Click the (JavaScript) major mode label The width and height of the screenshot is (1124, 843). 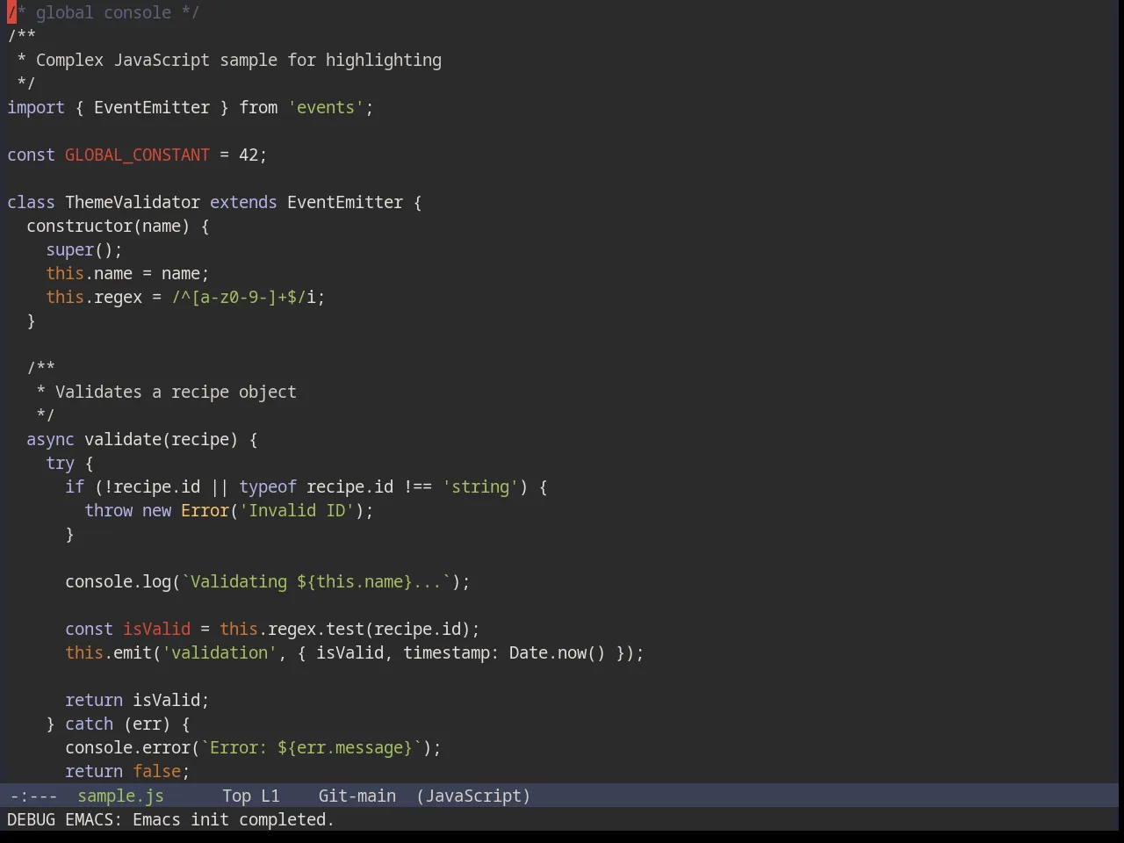coord(473,796)
